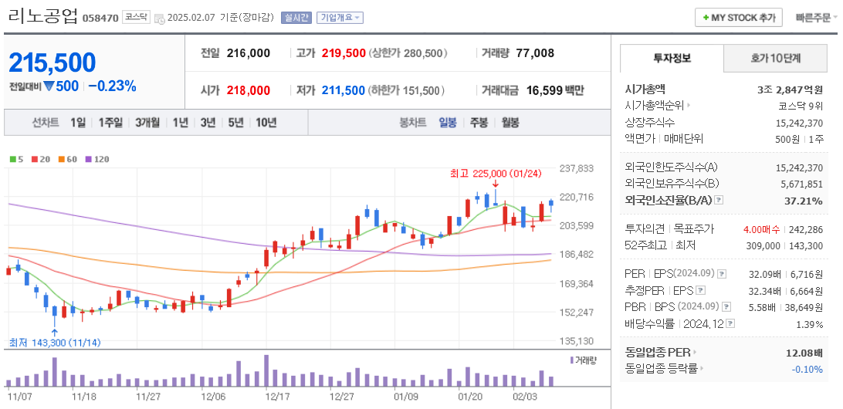Select the 3년 line chart period
This screenshot has width=843, height=409.
208,123
